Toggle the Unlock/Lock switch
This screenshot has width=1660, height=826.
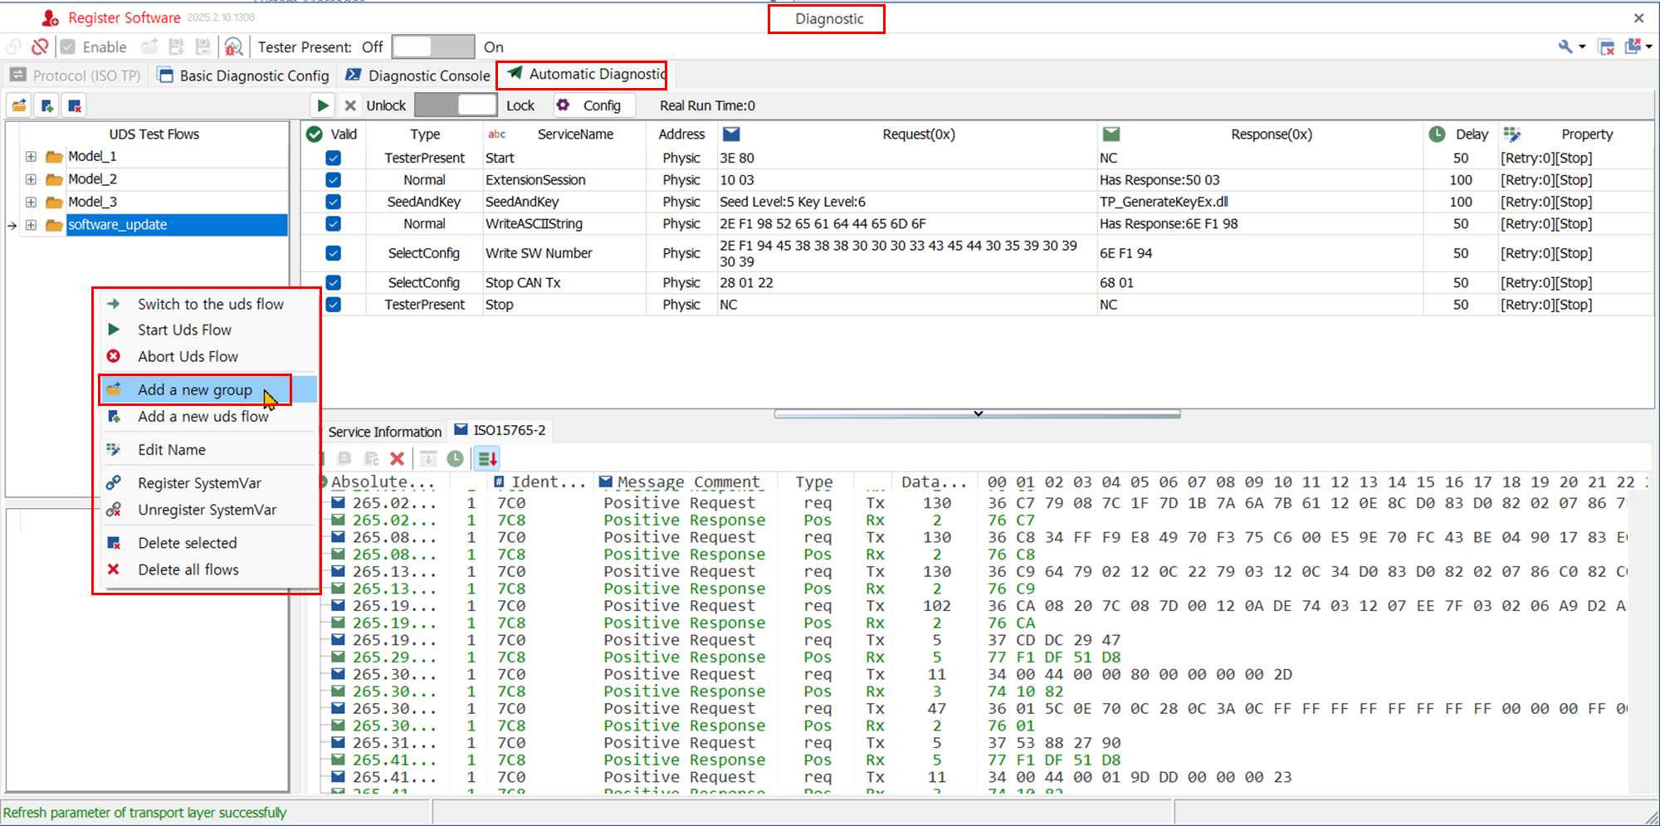pyautogui.click(x=456, y=105)
